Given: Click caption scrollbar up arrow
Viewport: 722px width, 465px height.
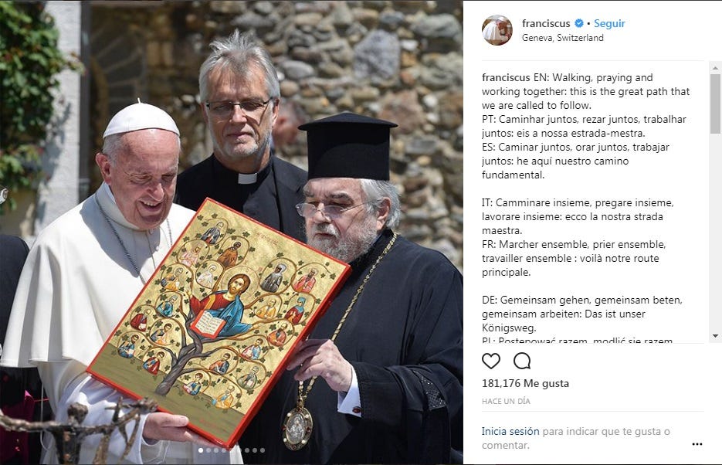Looking at the screenshot, I should tap(715, 68).
